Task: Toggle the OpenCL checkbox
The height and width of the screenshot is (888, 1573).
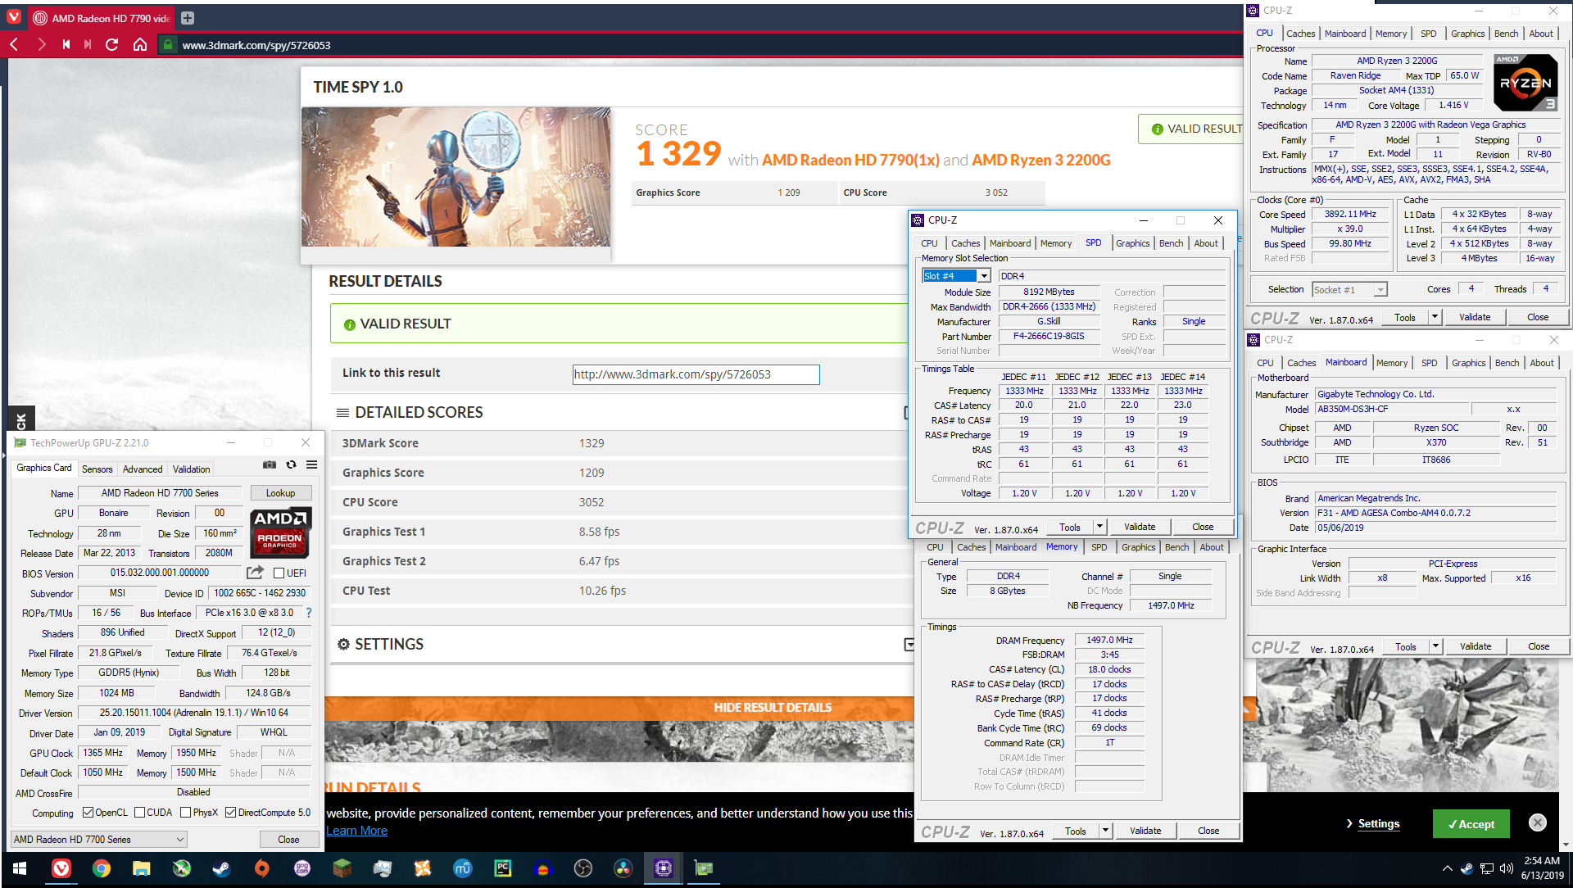Action: point(88,813)
